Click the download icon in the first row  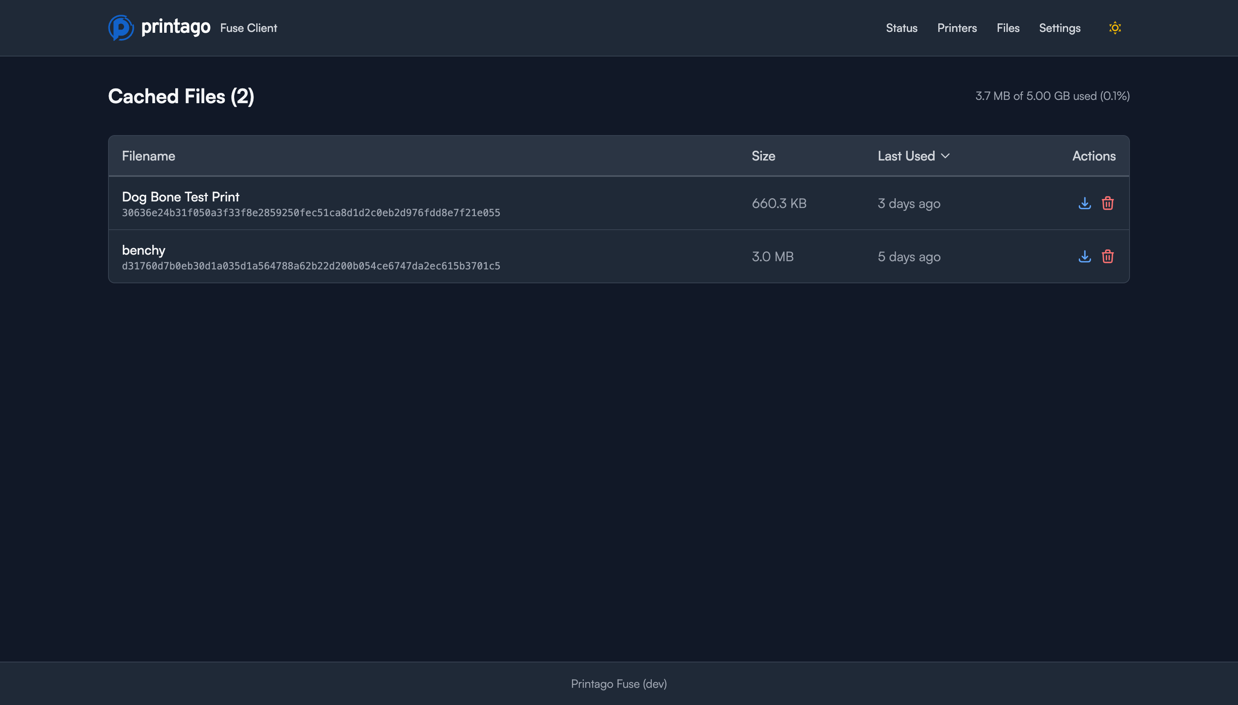tap(1084, 203)
